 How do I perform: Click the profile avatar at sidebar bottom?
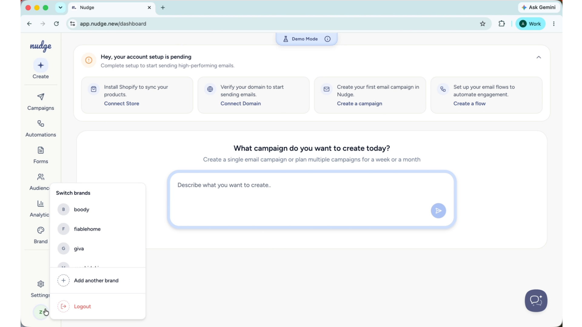41,312
